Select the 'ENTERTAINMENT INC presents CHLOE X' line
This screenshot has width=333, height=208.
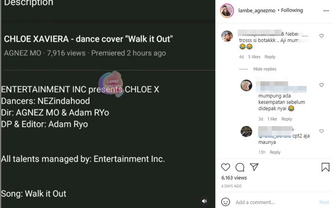80,89
